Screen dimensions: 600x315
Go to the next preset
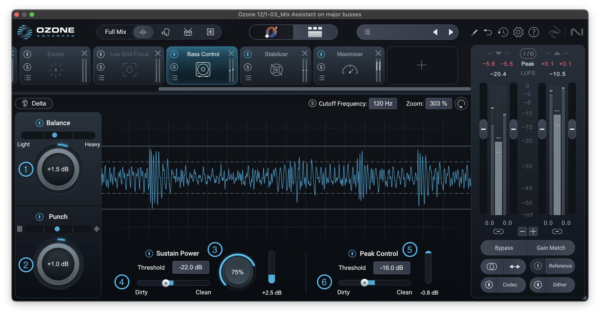(x=451, y=32)
